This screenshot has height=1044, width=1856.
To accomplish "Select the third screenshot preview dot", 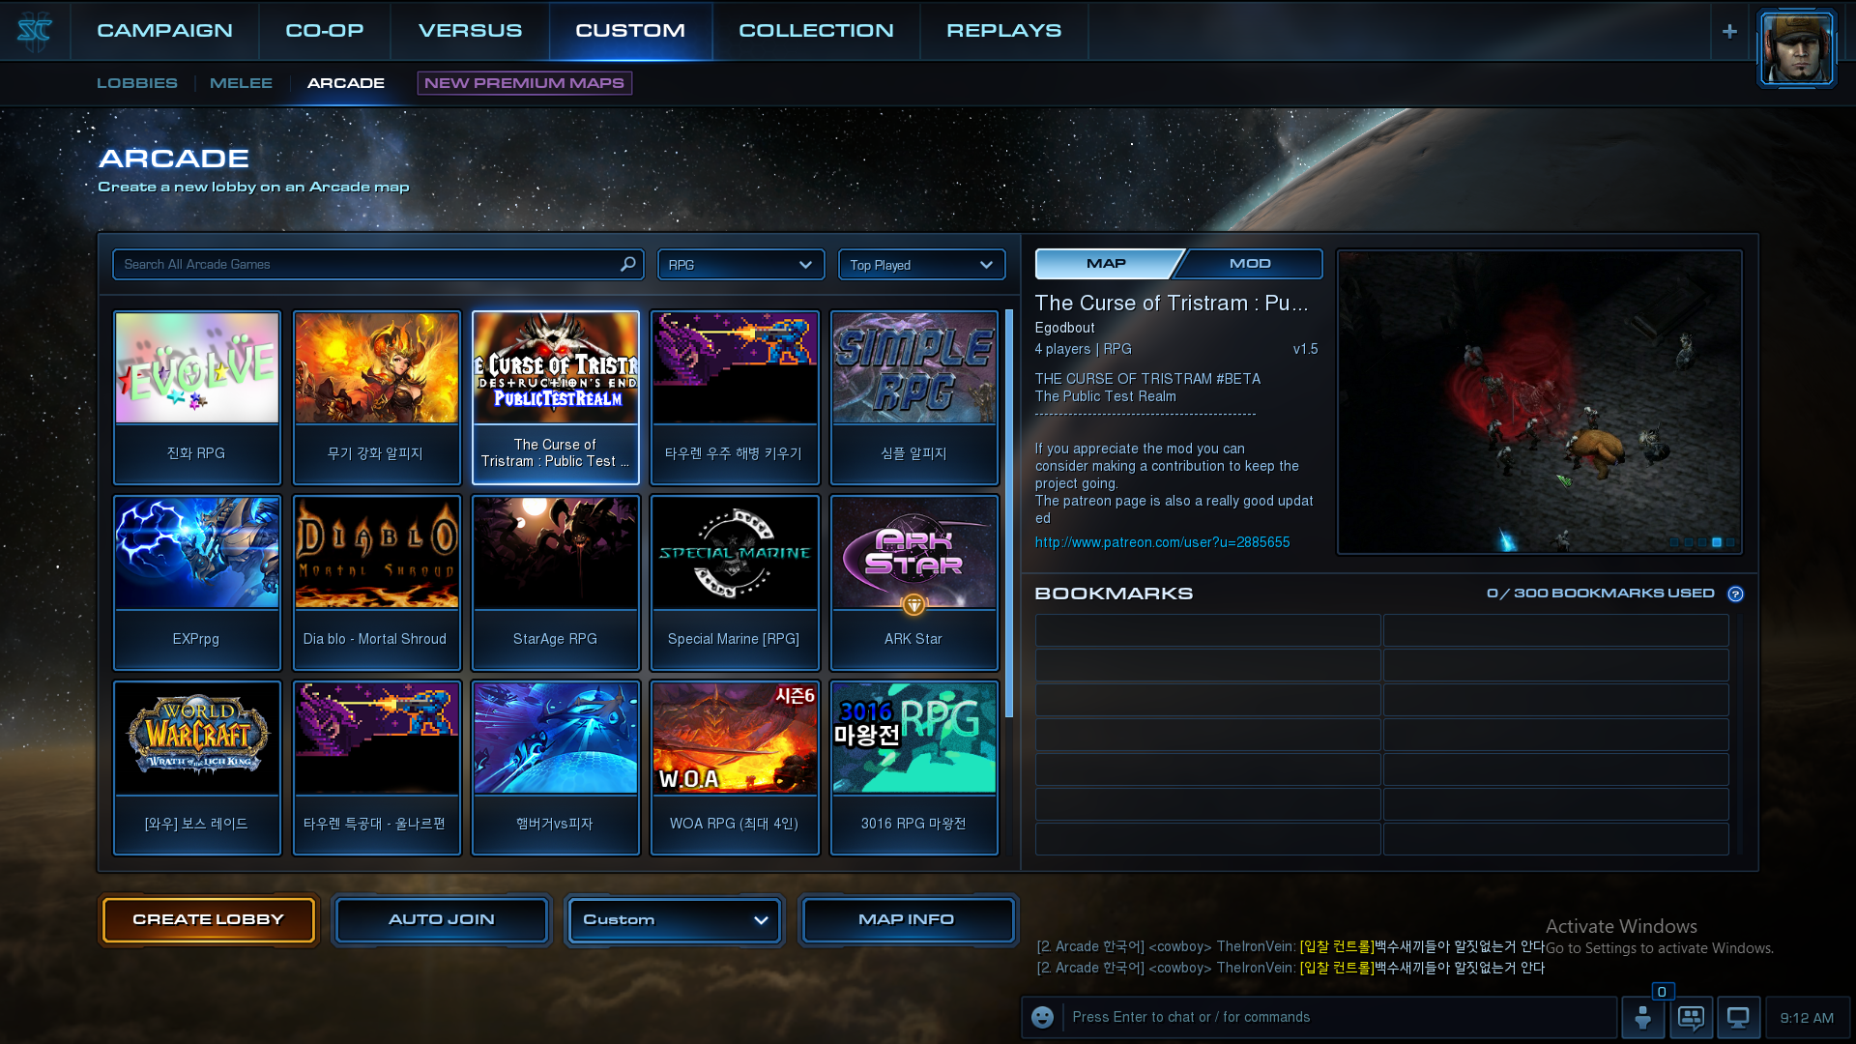I will coord(1702,542).
